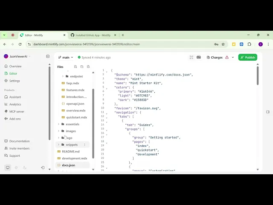Collapse the left sidebar panel
The width and height of the screenshot is (273, 205).
48,56
